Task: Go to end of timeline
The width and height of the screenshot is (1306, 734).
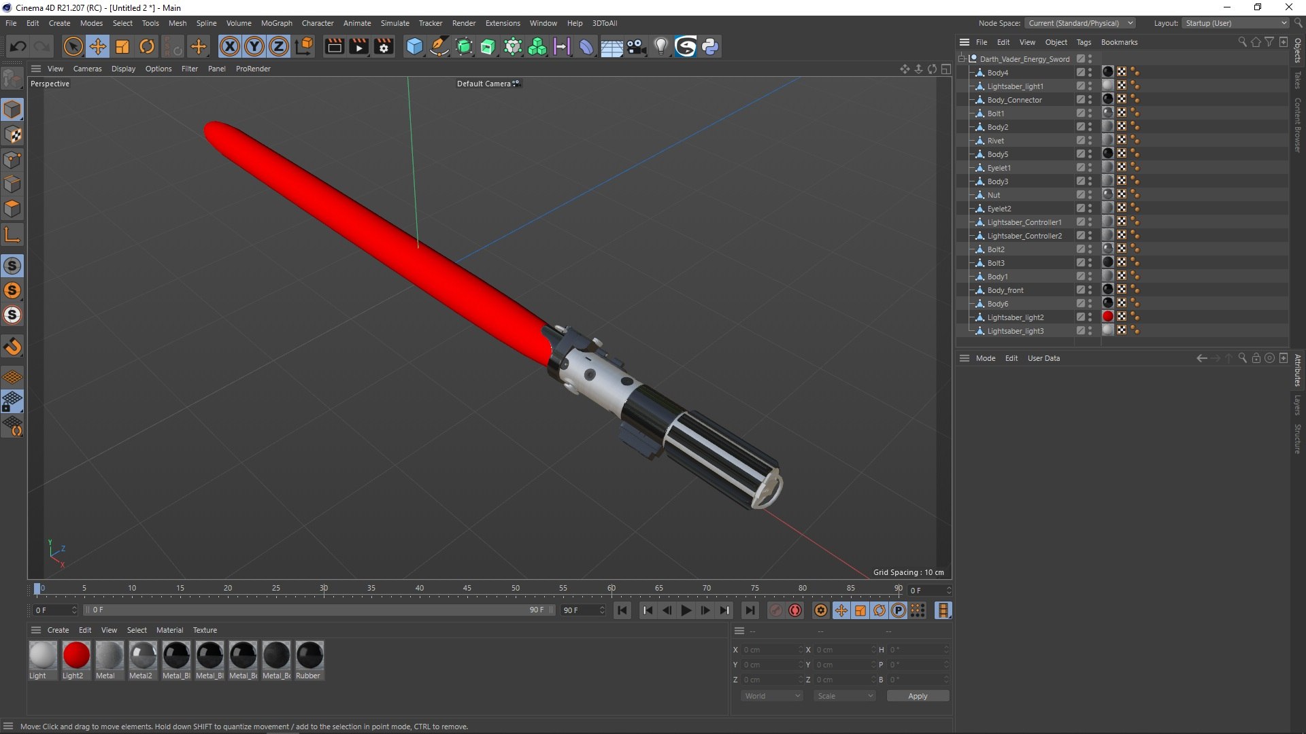Action: (750, 610)
